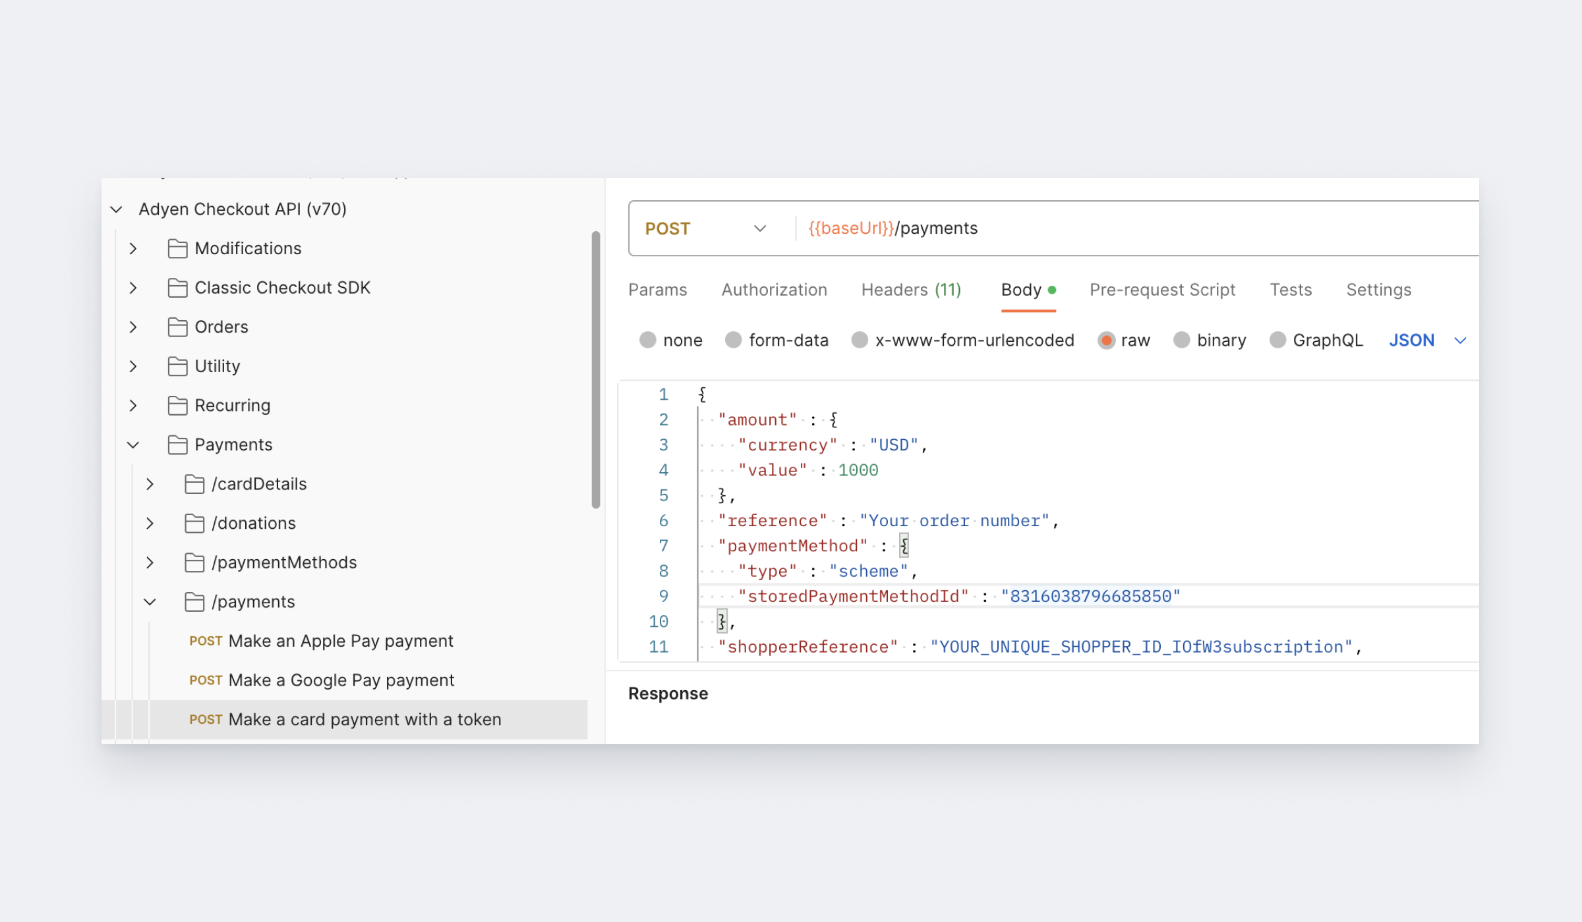Collapse the Payments folder chevron
Image resolution: width=1582 pixels, height=922 pixels.
(x=133, y=445)
